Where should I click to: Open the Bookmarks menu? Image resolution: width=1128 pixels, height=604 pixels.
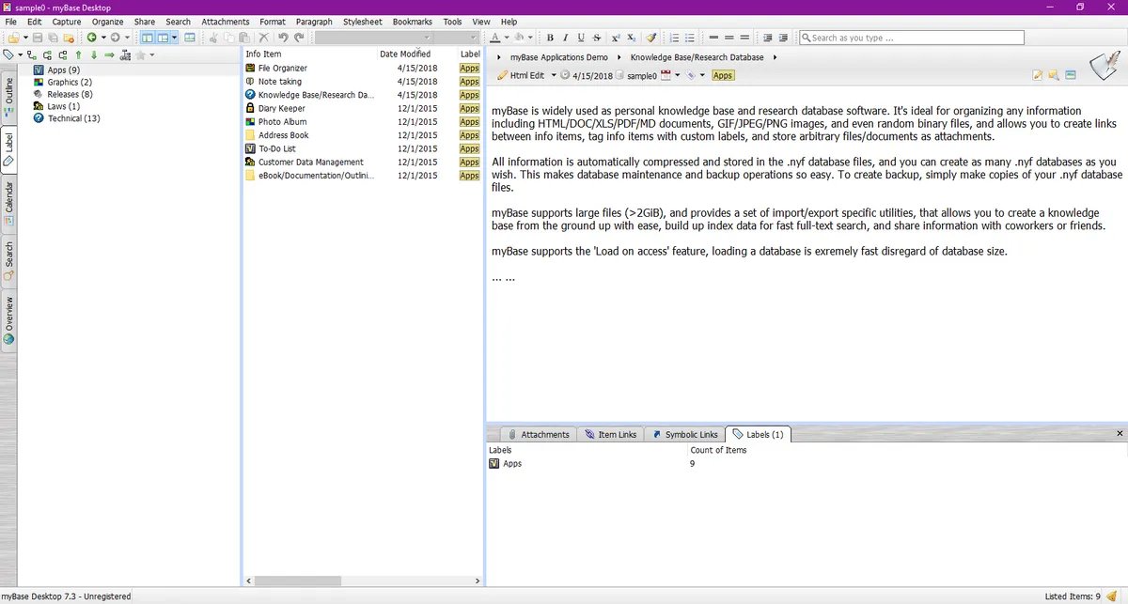[412, 22]
